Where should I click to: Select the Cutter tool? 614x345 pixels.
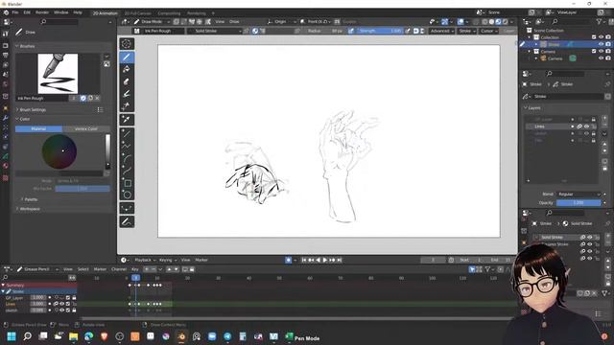(127, 105)
